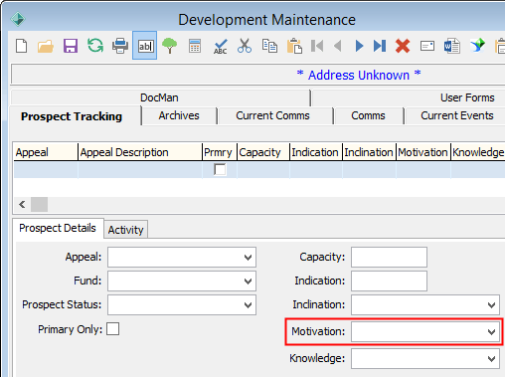Toggle the abl text field icon

[145, 46]
